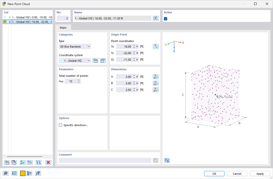Click the Cancel button

pyautogui.click(x=237, y=174)
